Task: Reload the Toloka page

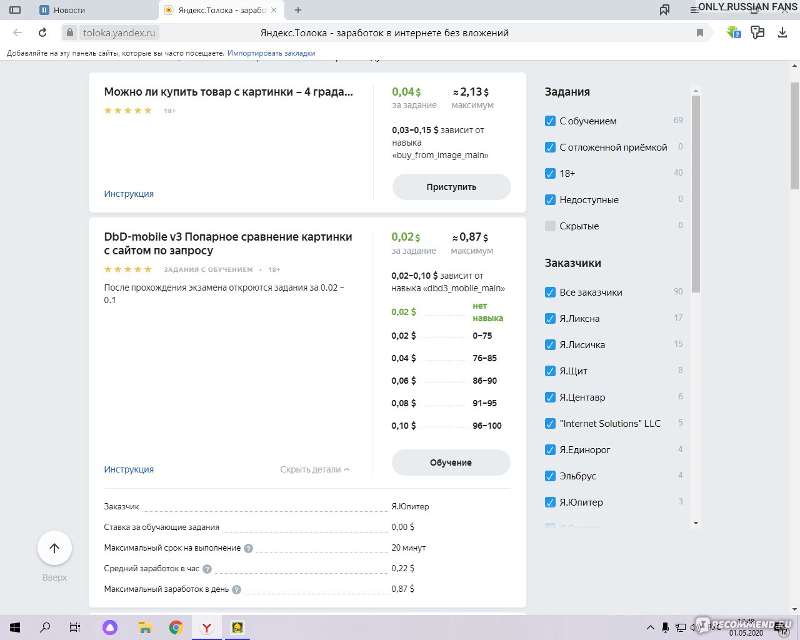Action: (x=42, y=32)
